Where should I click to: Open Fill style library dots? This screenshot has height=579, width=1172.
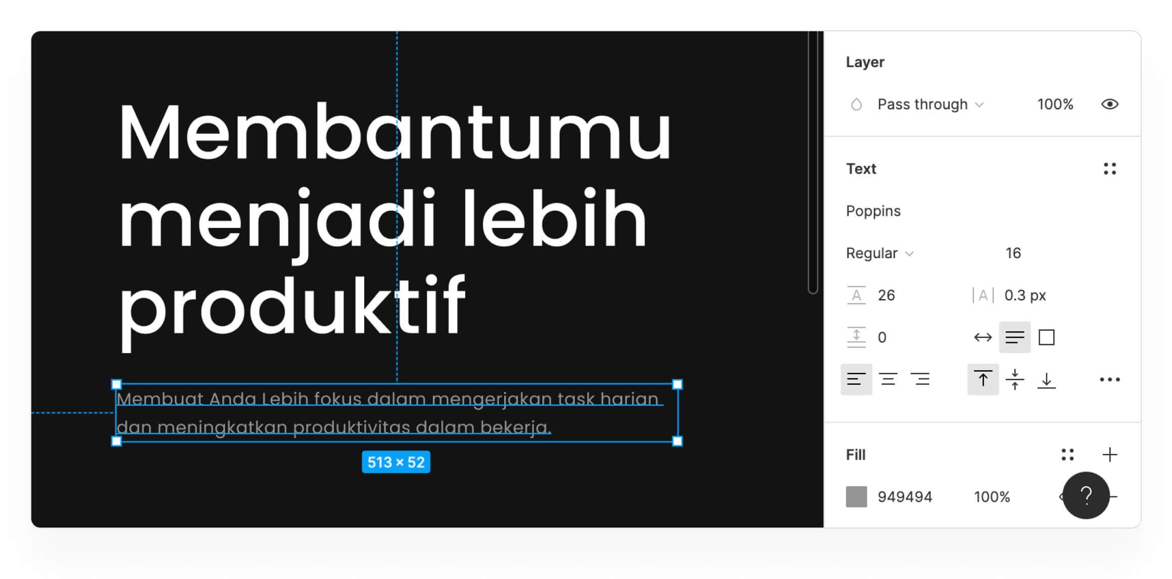[1067, 455]
